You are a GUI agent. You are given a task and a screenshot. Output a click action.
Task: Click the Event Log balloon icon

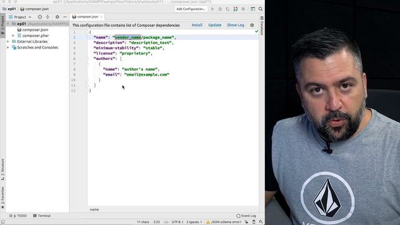[238, 216]
